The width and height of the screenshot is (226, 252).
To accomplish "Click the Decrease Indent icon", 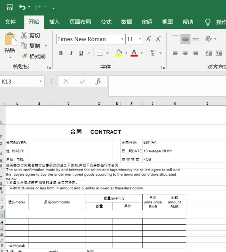I will coord(209,53).
